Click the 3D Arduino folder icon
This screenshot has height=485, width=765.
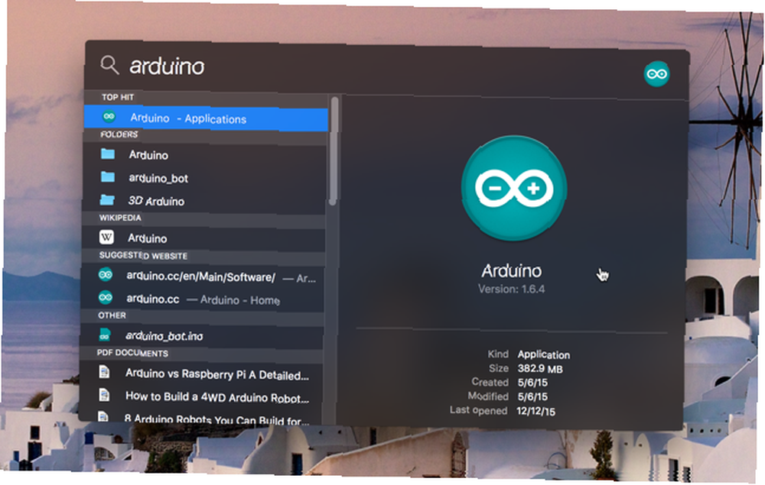point(107,199)
